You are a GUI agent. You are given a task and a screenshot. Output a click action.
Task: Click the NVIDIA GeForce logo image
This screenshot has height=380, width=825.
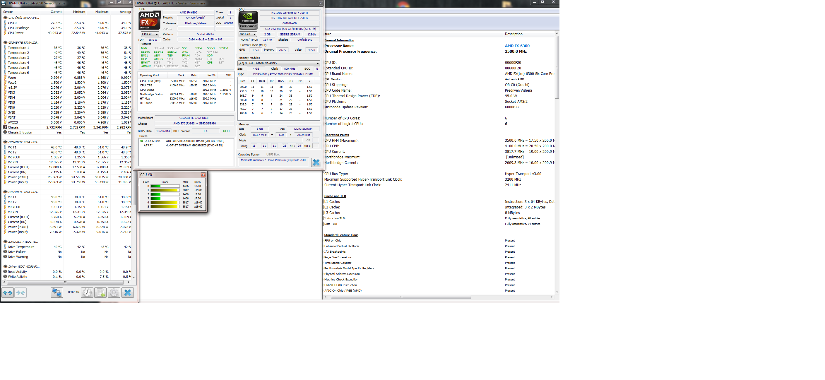248,20
